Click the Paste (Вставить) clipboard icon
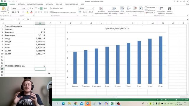 tap(4, 9)
